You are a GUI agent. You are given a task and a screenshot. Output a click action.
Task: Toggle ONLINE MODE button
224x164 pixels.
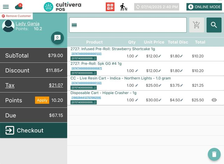click(x=204, y=7)
